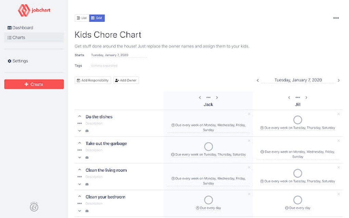
Task: Move Take out the garbage row down
Action: 79,158
